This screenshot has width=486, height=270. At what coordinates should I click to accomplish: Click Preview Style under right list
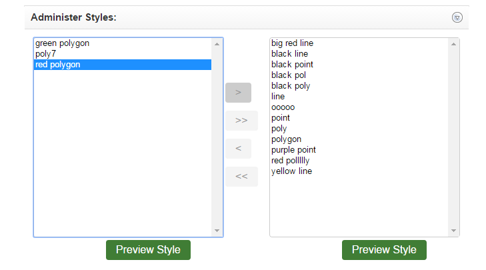point(384,250)
